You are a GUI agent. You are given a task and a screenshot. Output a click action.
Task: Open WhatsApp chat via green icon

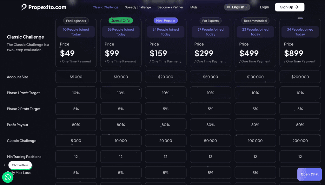8,177
